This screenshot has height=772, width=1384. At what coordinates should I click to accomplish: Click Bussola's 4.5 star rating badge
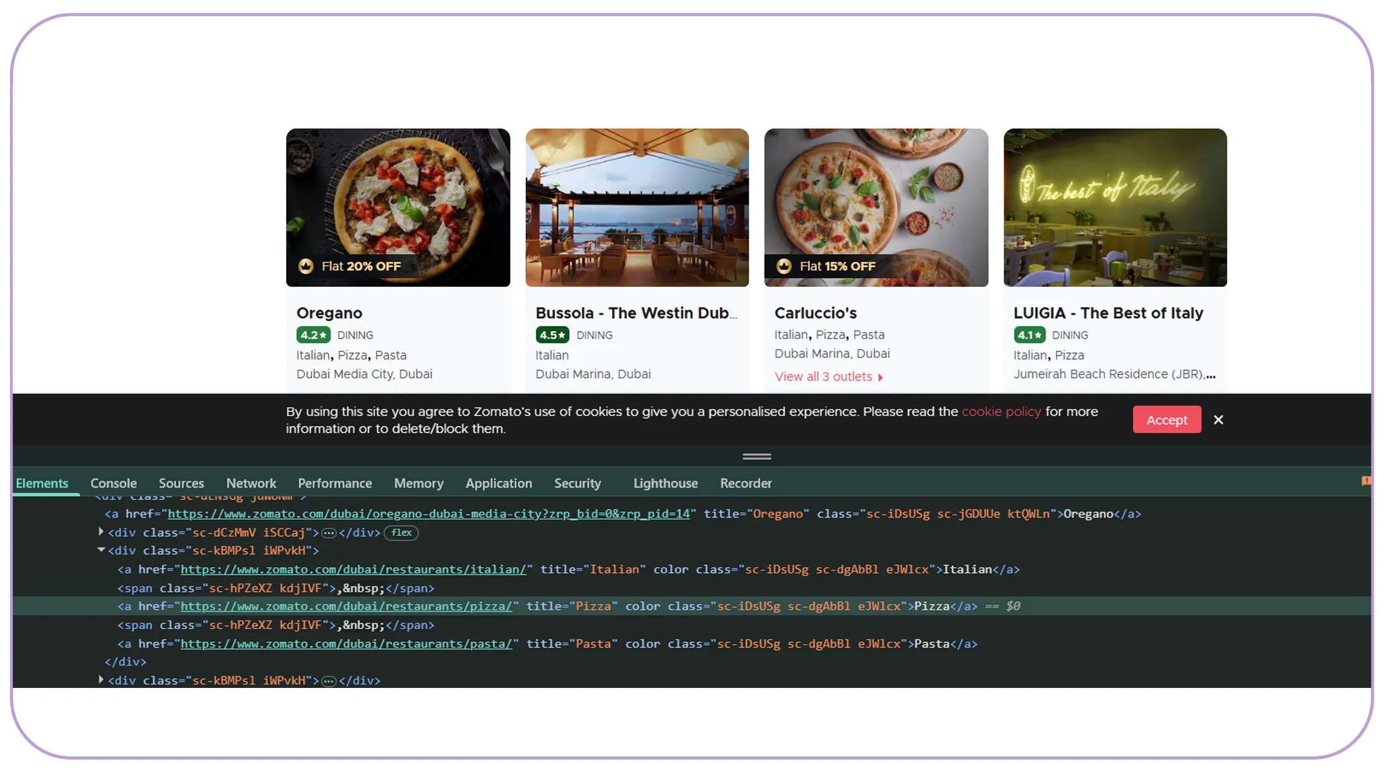(552, 335)
